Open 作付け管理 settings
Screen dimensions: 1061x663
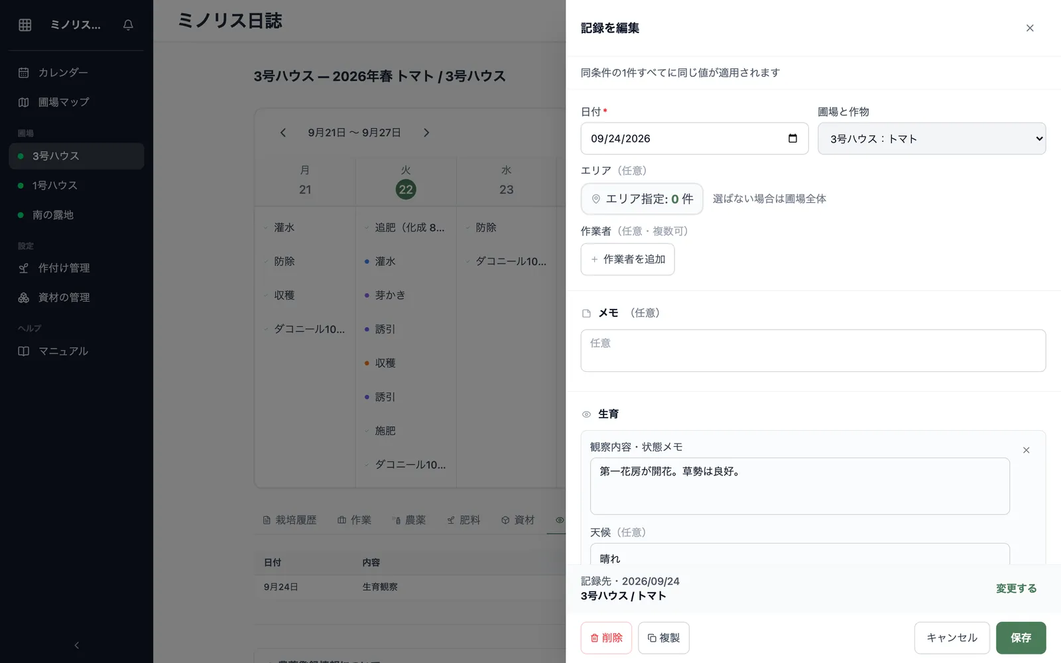[x=76, y=268]
